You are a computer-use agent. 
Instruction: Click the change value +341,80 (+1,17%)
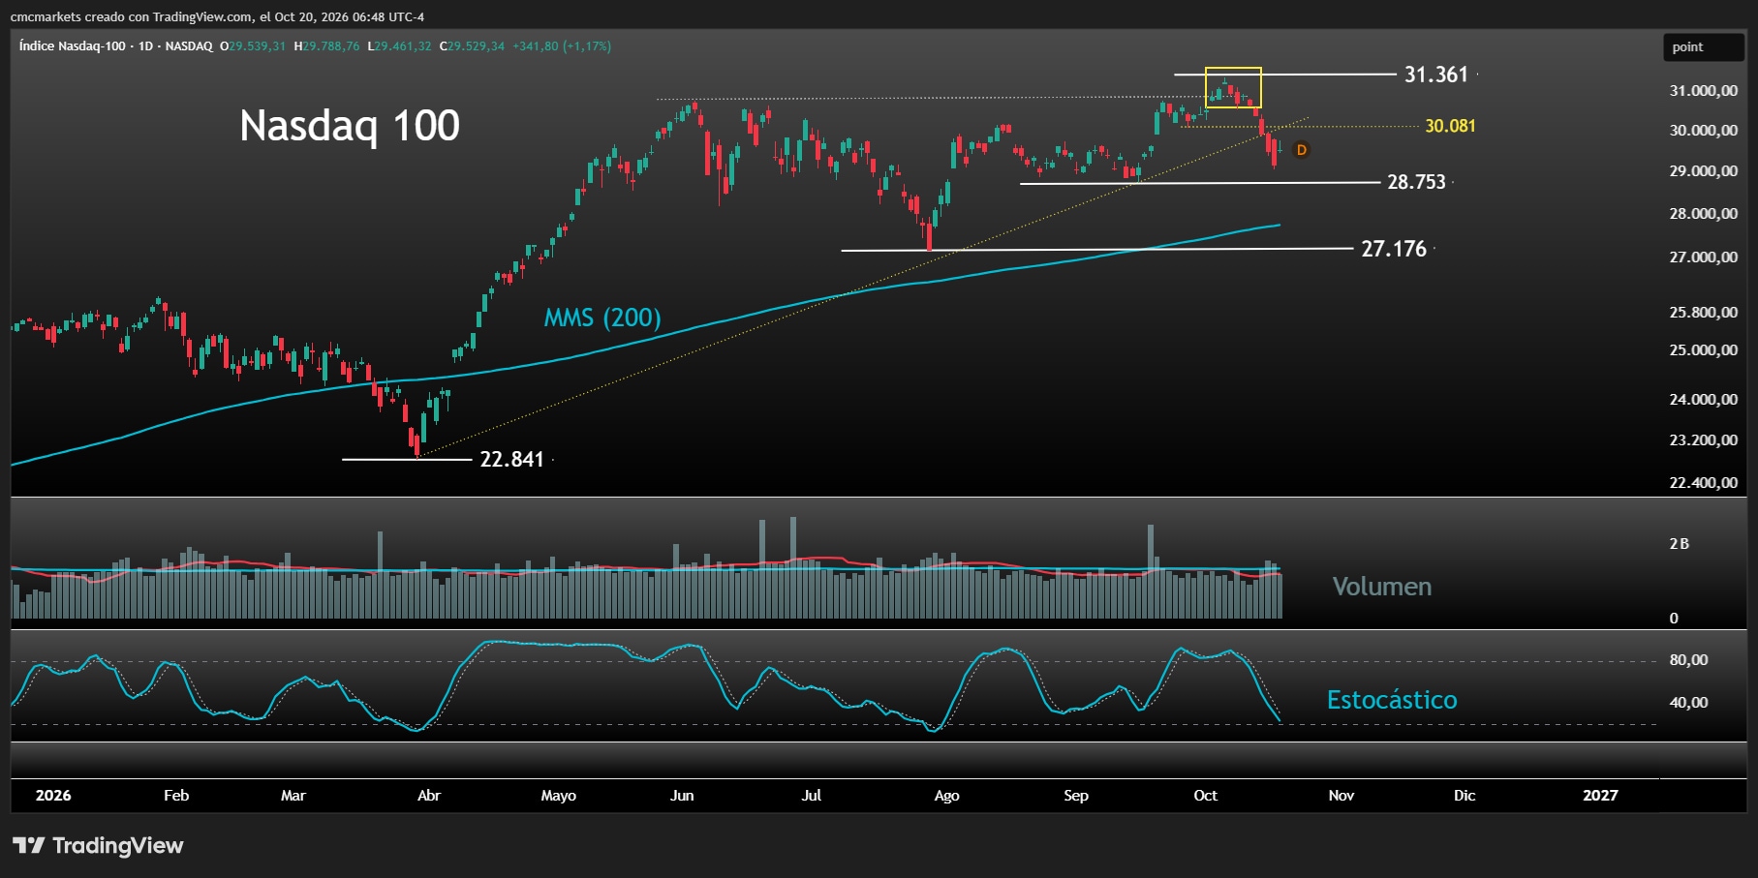click(562, 45)
